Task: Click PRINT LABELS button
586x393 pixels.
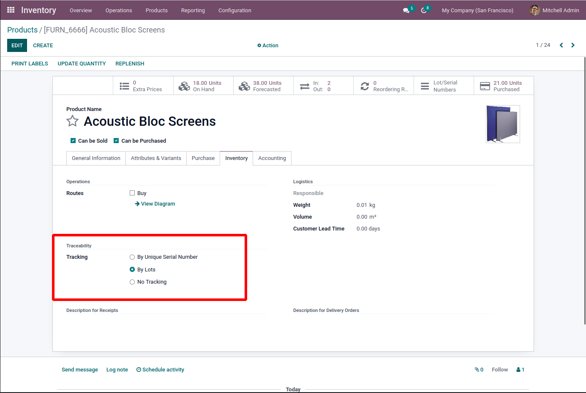Action: tap(30, 64)
